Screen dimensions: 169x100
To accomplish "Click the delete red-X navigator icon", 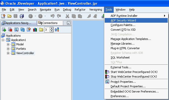I will (x=10, y=30).
